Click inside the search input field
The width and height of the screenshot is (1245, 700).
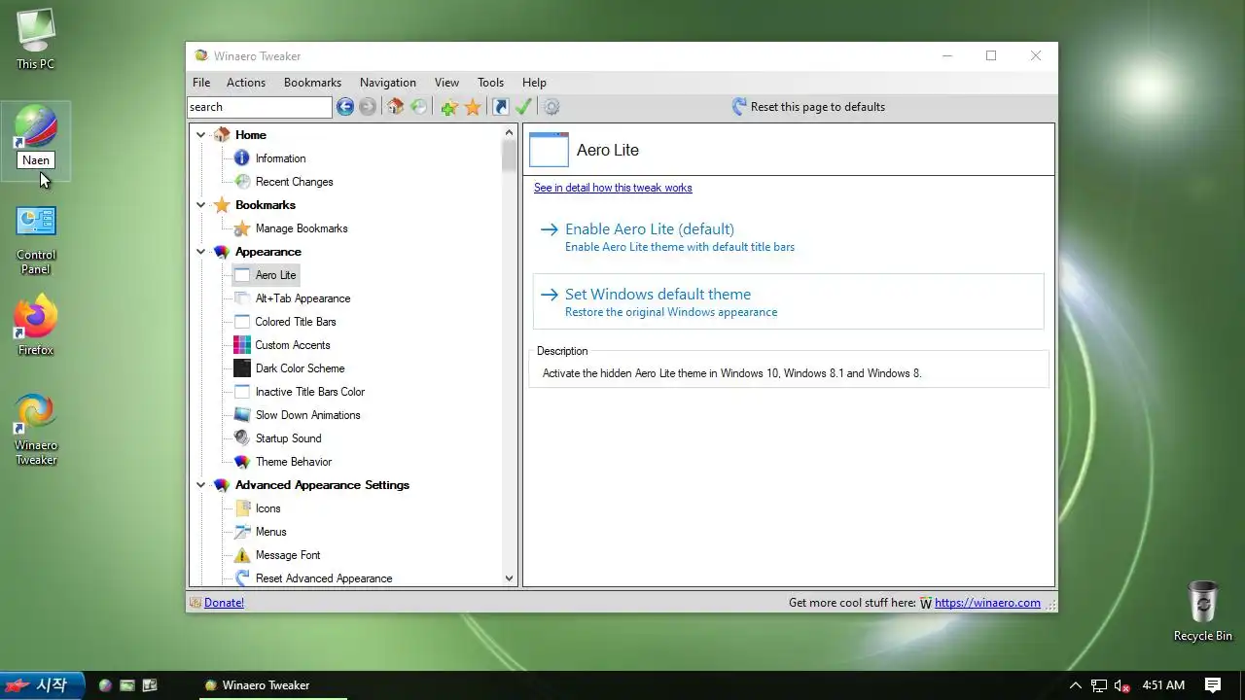coord(260,107)
